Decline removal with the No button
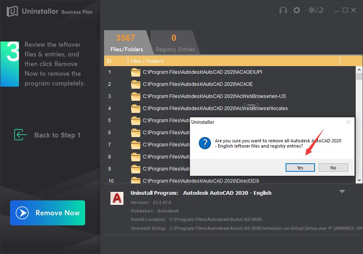Screen dimensions: 363x254 click(x=333, y=167)
